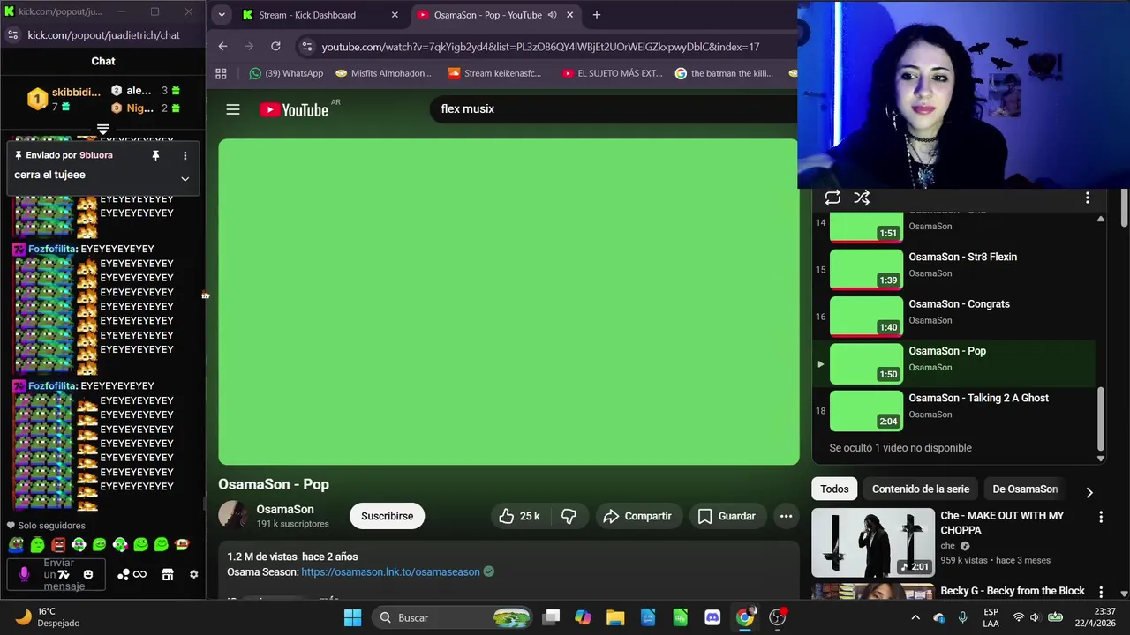This screenshot has height=635, width=1130.
Task: Open the Chrome tab search dropdown
Action: click(222, 15)
